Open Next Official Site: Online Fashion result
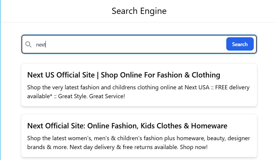This screenshot has height=160, width=275. 127,126
